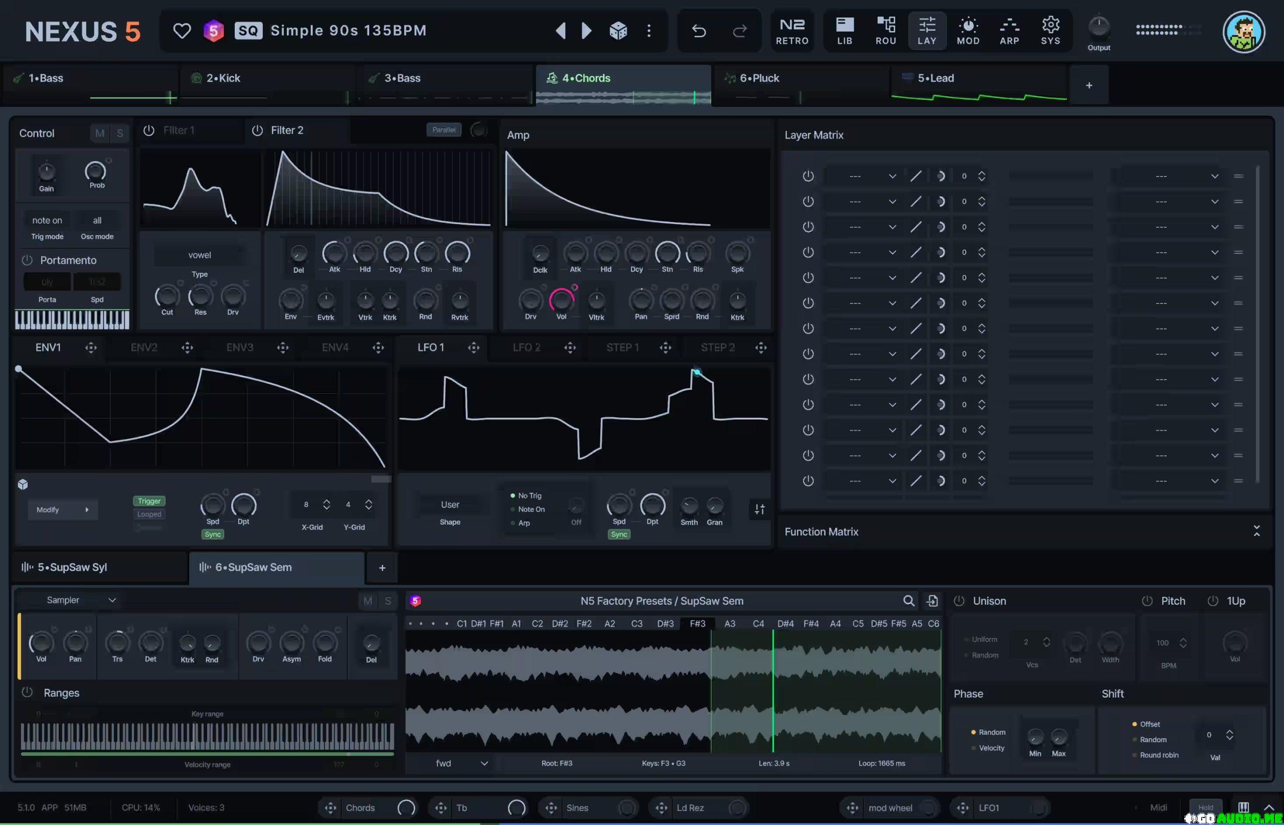Open the N2 RETRO view
Screen dimensions: 1284x825
(x=792, y=31)
